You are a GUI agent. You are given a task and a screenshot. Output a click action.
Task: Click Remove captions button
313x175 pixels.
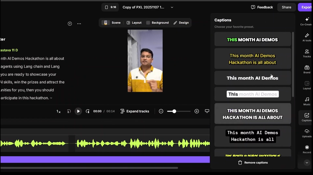click(x=253, y=163)
